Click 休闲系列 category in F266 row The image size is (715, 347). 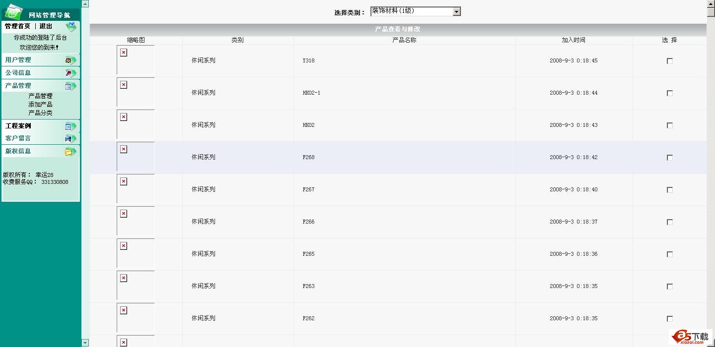[204, 222]
